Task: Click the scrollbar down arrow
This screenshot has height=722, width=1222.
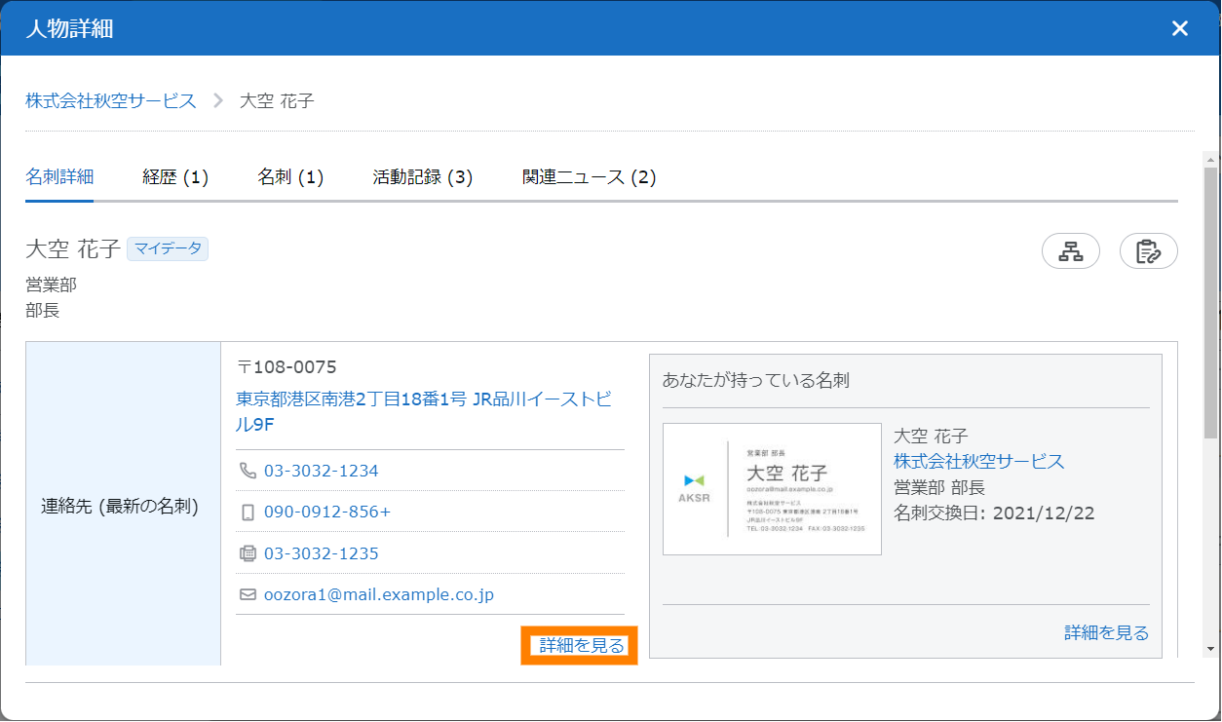Action: point(1210,649)
